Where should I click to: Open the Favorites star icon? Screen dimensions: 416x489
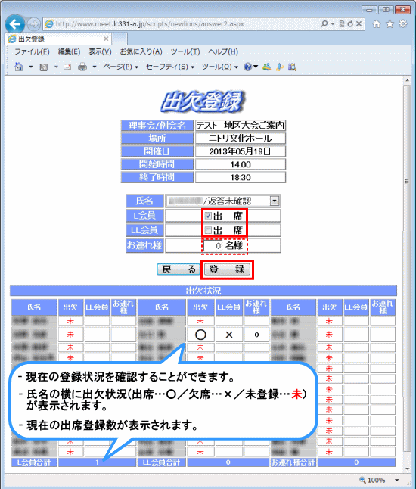tap(390, 24)
